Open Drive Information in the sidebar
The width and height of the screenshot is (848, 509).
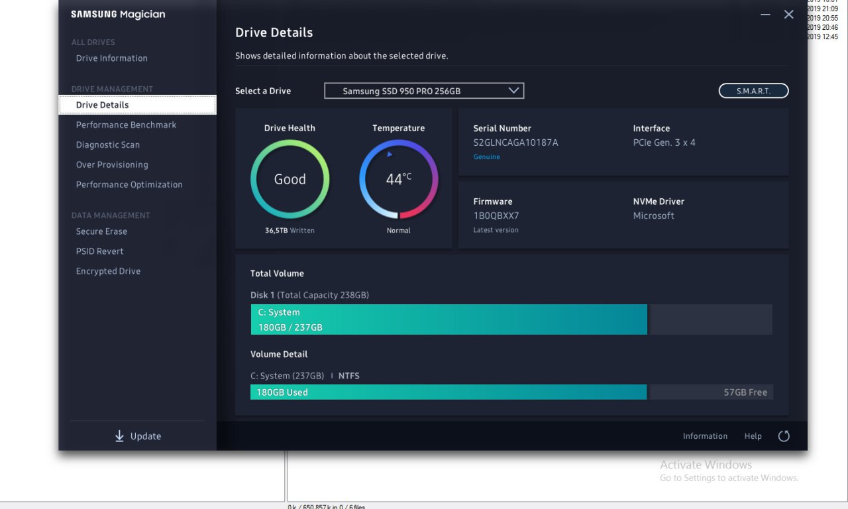[x=112, y=58]
